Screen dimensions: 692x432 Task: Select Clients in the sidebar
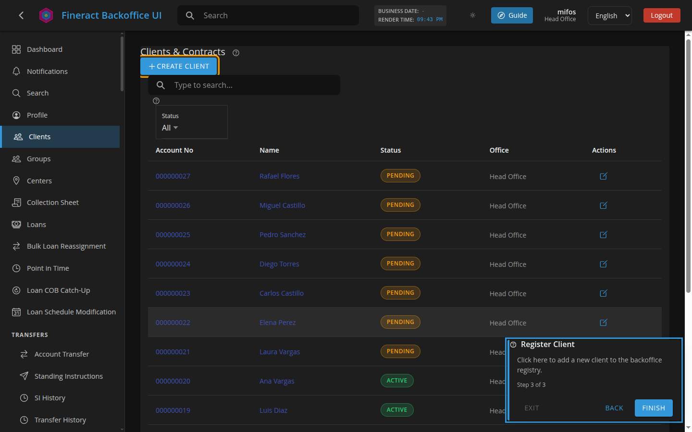[61, 137]
